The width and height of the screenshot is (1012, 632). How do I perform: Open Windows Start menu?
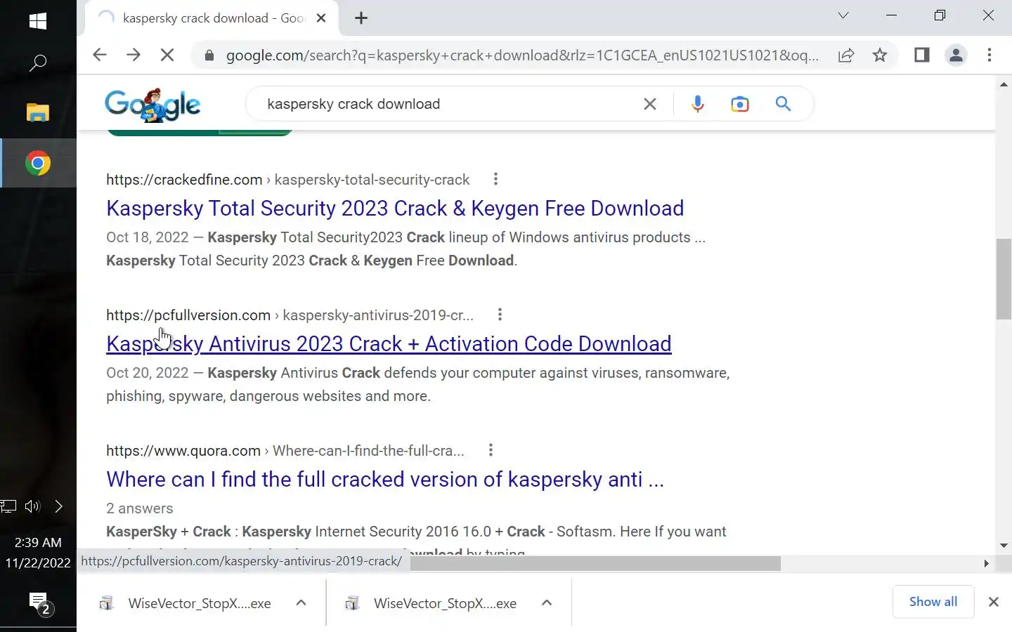(38, 21)
